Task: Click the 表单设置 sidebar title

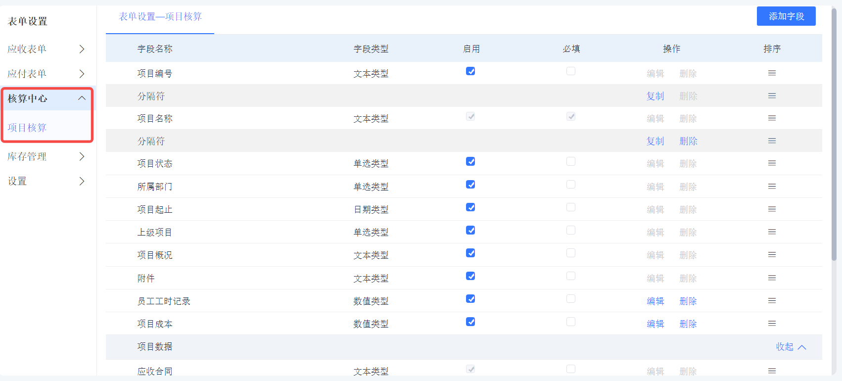Action: [x=28, y=21]
